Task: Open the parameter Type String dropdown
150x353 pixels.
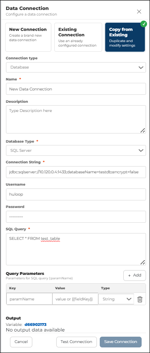Action: [x=116, y=299]
